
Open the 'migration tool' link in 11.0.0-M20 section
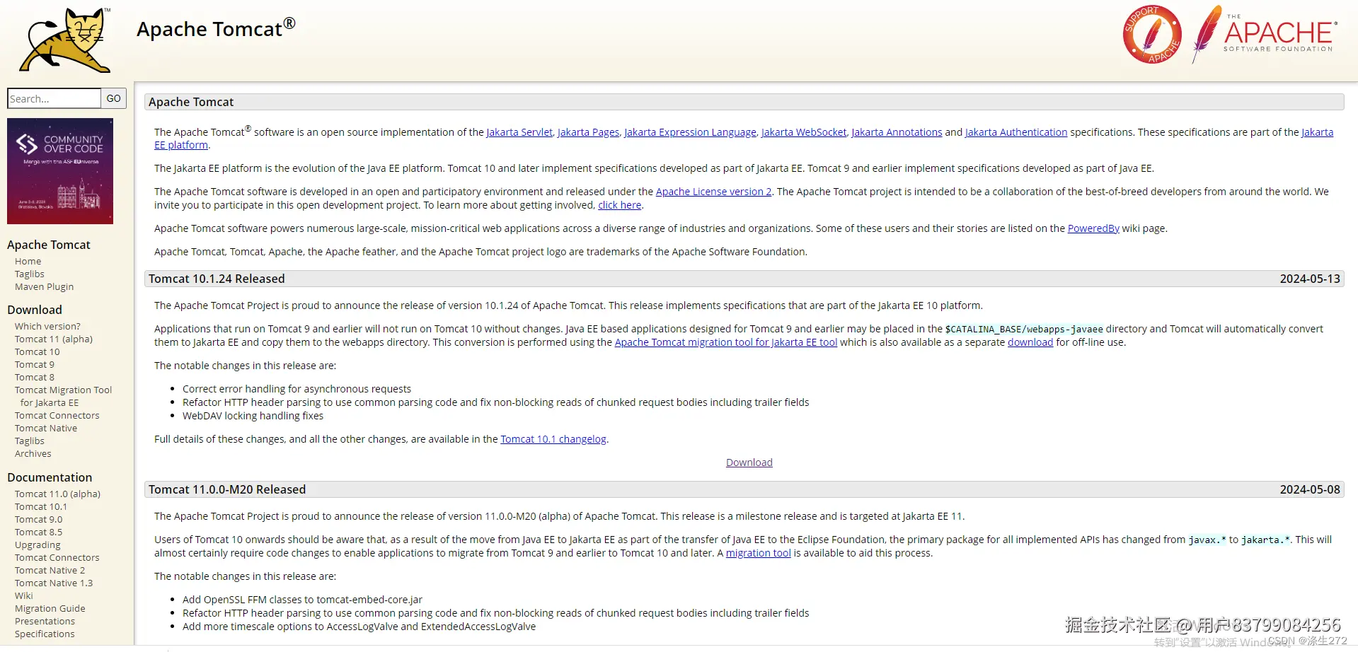[x=758, y=553]
